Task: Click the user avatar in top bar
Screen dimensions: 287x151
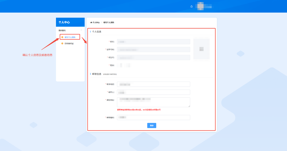Action: pyautogui.click(x=200, y=6)
